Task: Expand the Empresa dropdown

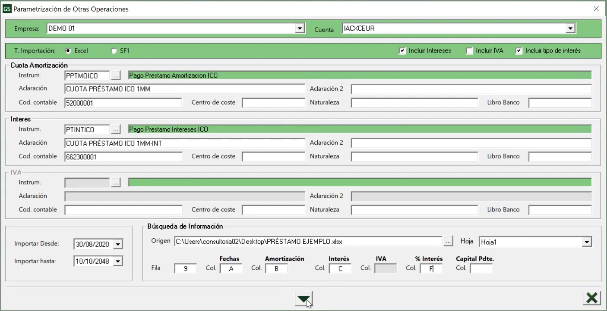Action: pyautogui.click(x=300, y=28)
